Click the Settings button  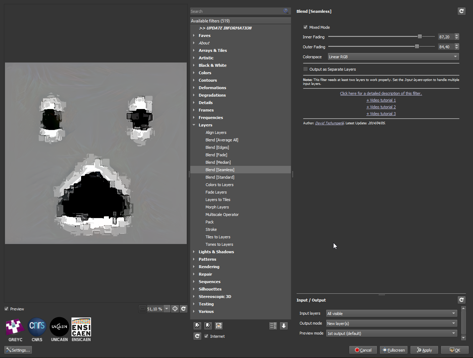coord(18,350)
